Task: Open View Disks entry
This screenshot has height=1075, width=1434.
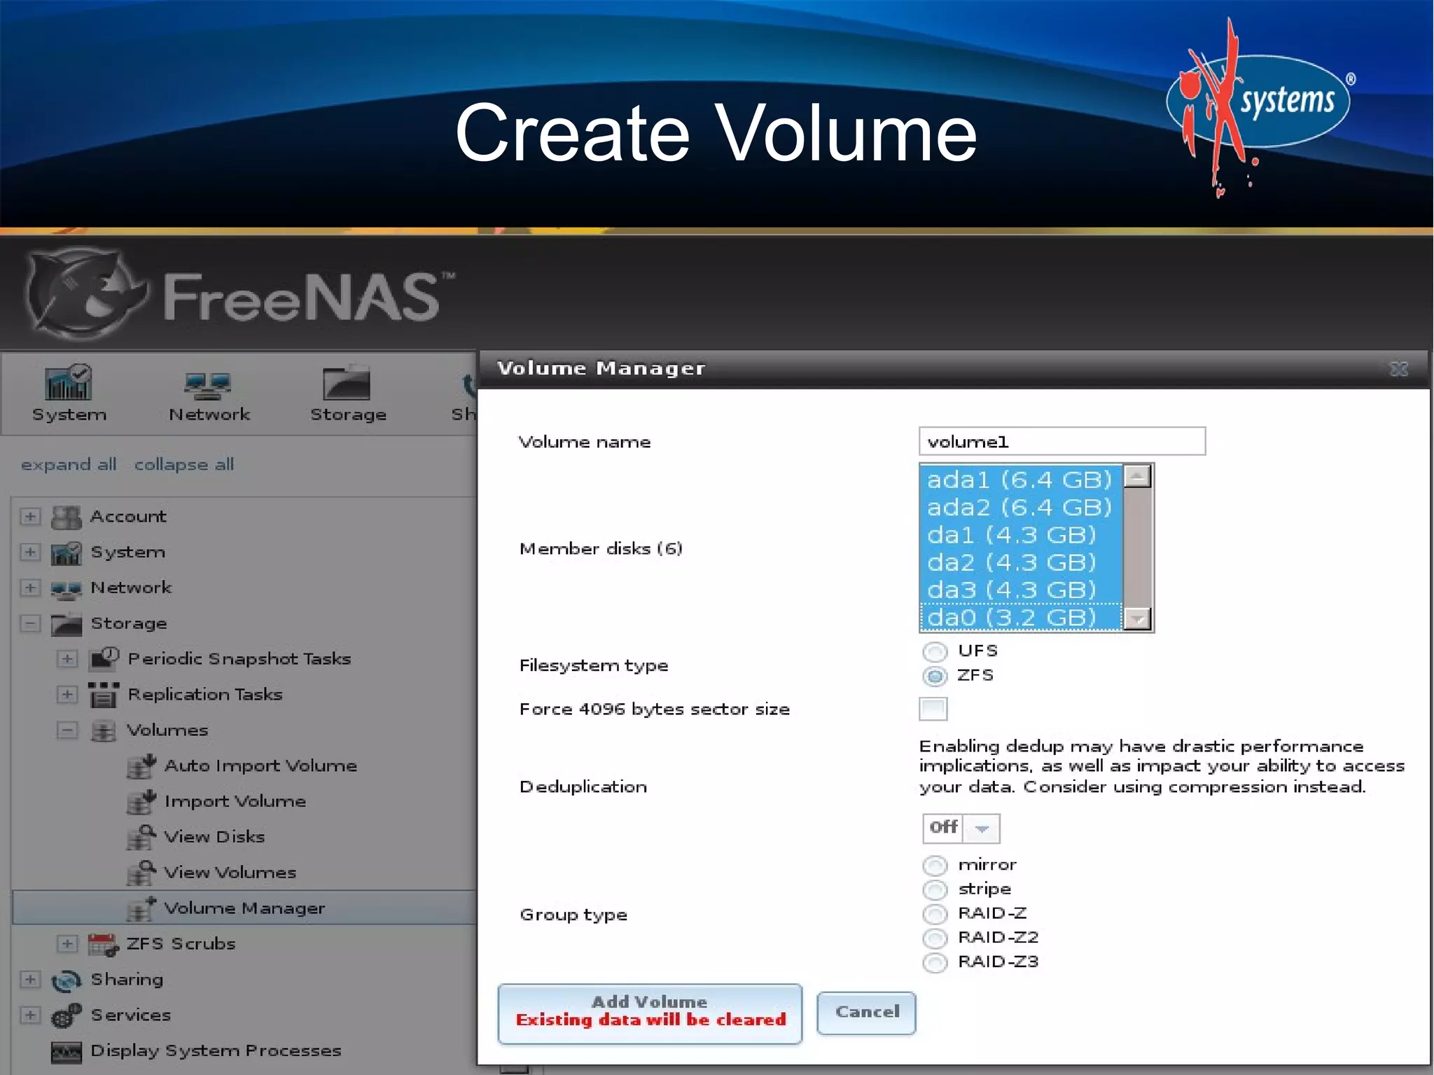Action: [x=214, y=837]
